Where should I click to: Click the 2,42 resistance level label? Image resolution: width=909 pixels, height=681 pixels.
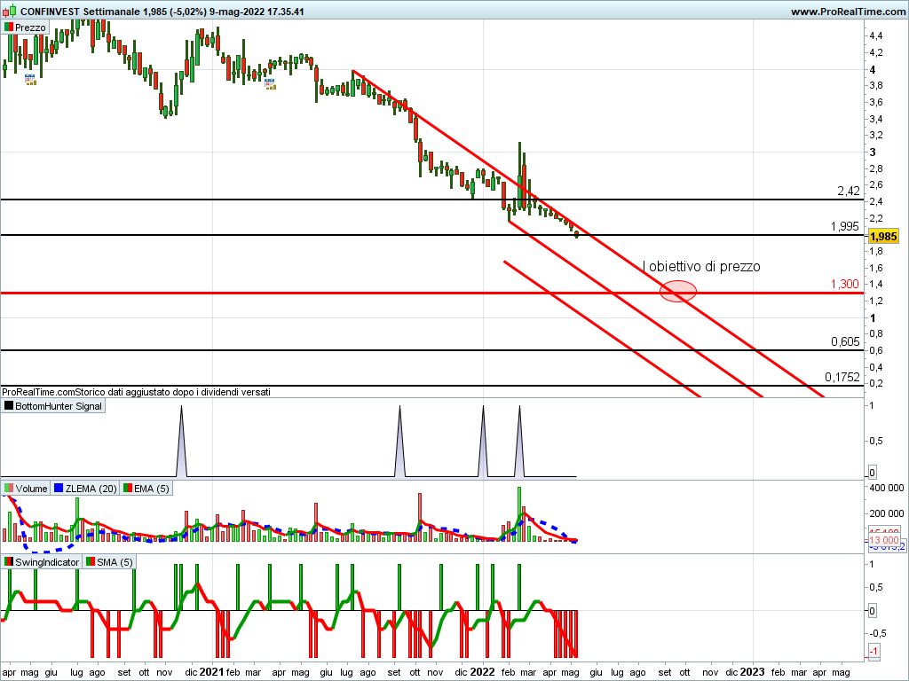[847, 192]
